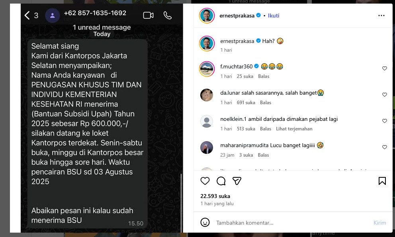Save the post with the bookmark icon
This screenshot has width=395, height=237.
pyautogui.click(x=382, y=181)
